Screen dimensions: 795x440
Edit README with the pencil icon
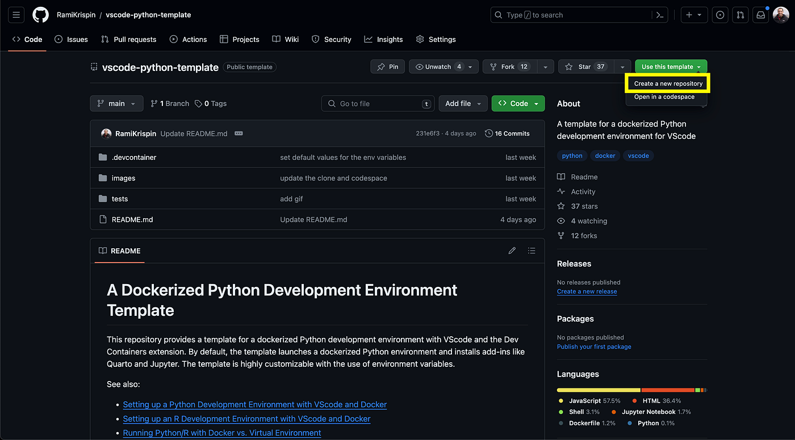(512, 251)
